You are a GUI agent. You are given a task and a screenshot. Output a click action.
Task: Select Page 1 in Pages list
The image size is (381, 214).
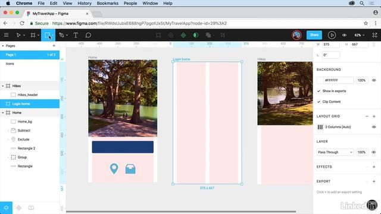30,55
